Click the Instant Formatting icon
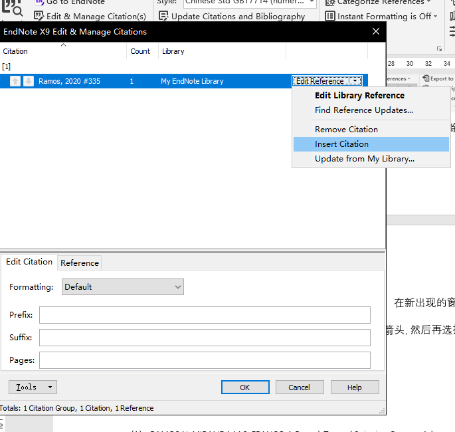Screen dimensions: 455x432 tap(330, 16)
